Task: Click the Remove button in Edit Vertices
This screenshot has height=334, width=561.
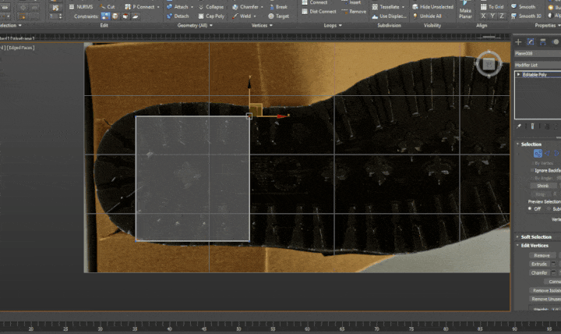Action: 542,255
